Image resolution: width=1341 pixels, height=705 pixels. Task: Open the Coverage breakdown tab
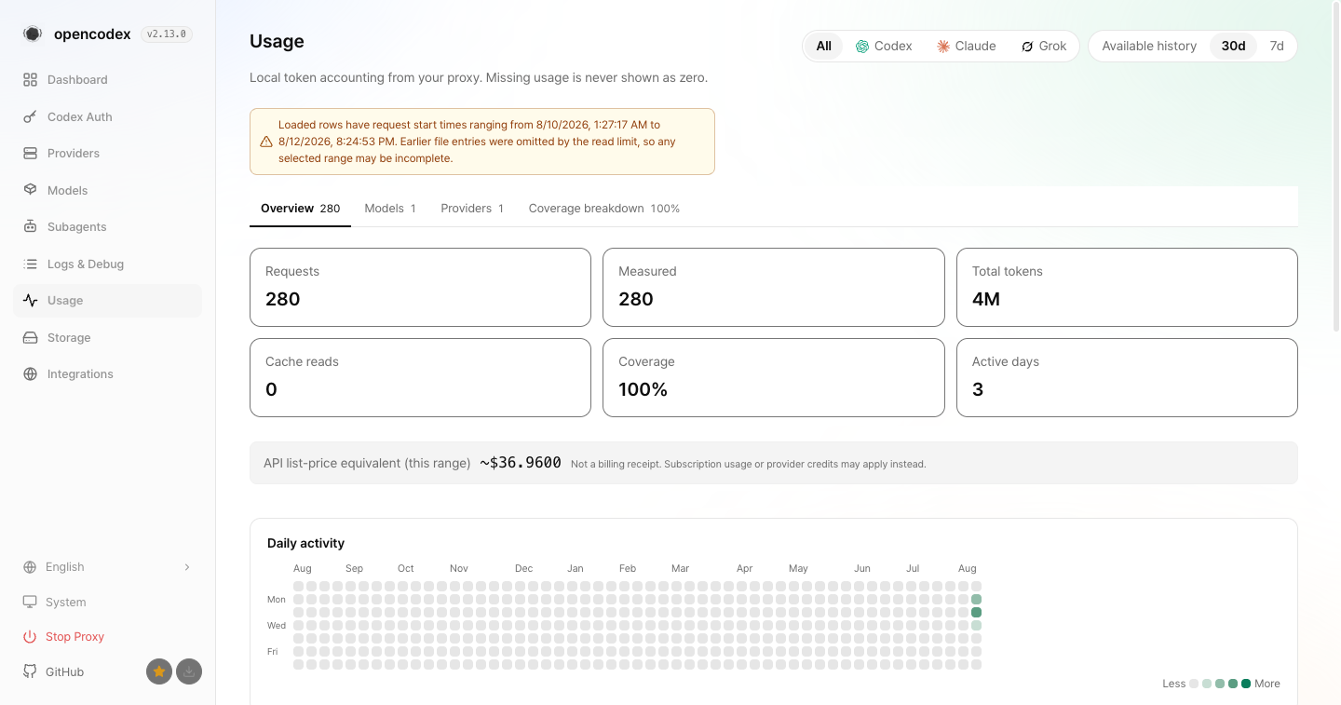click(604, 209)
